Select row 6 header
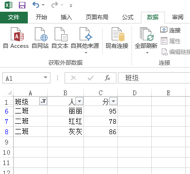 click(7, 111)
